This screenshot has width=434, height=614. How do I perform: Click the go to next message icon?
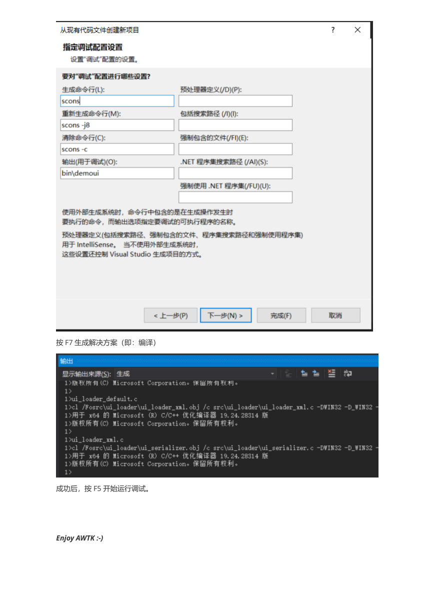coord(316,373)
